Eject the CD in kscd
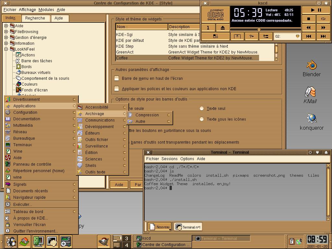 point(222,28)
